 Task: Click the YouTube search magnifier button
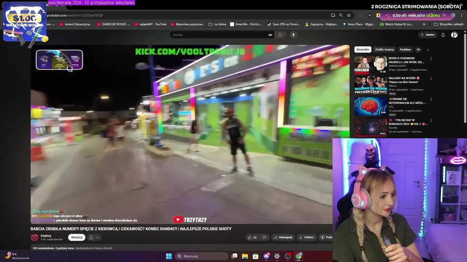coord(280,35)
